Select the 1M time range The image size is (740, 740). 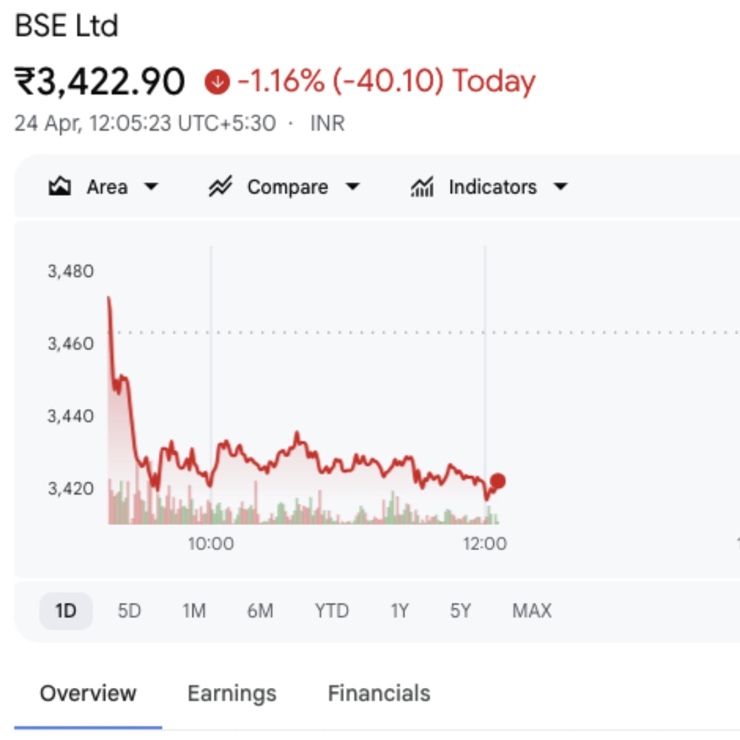click(194, 610)
